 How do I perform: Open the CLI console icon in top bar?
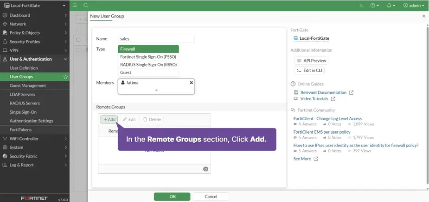(361, 6)
